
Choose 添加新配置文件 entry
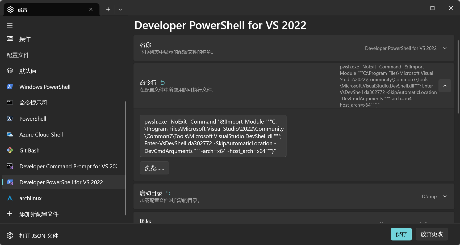coord(63,214)
